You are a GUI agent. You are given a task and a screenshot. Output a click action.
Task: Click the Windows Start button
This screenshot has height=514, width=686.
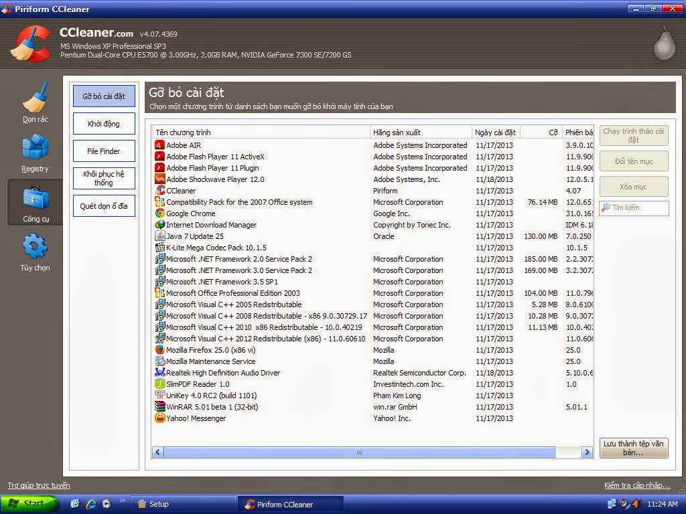tap(29, 505)
